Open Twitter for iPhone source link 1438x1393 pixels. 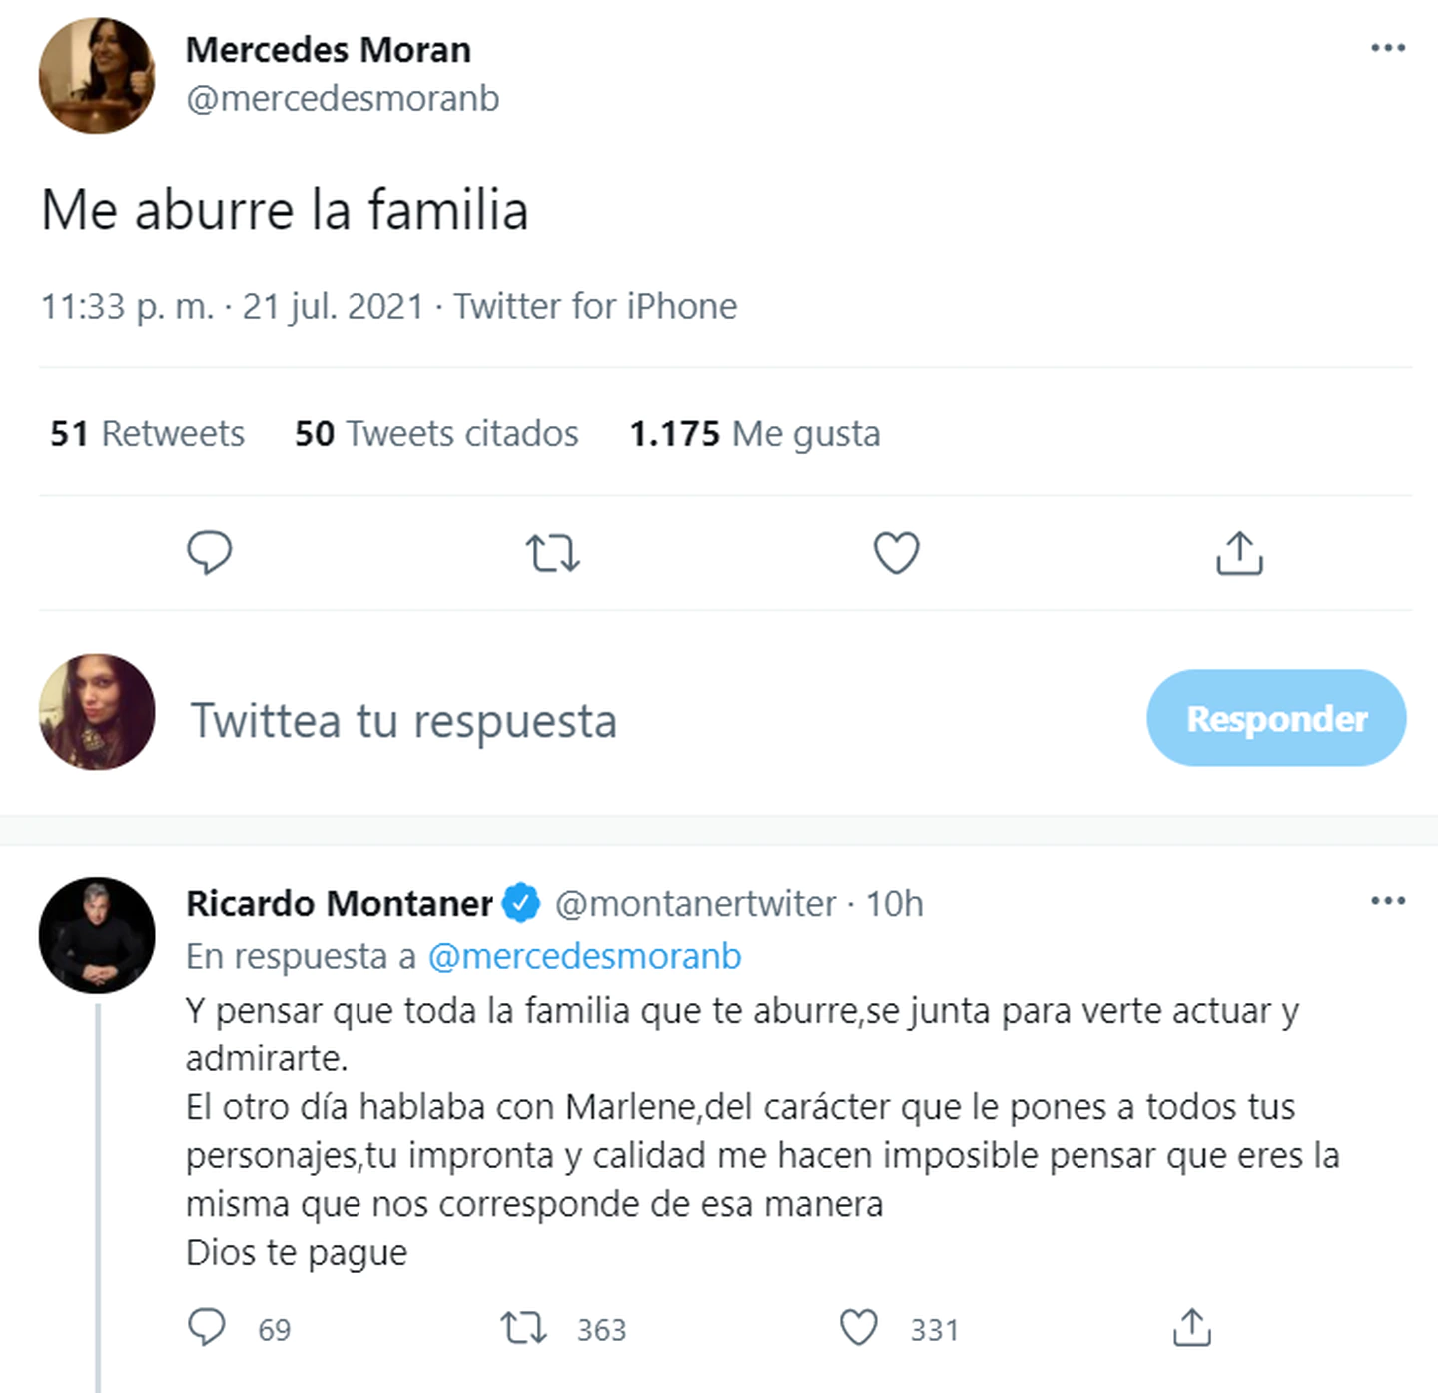[595, 306]
